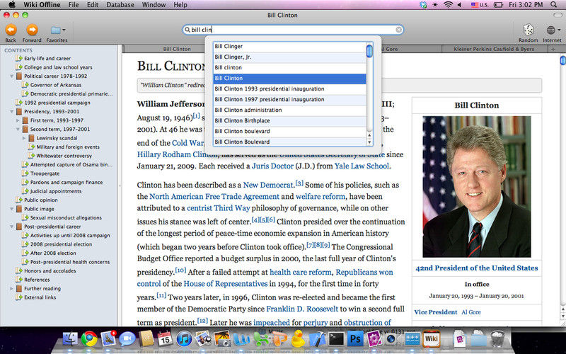Click the volume icon in the menu bar
566x354 pixels.
pyautogui.click(x=460, y=5)
